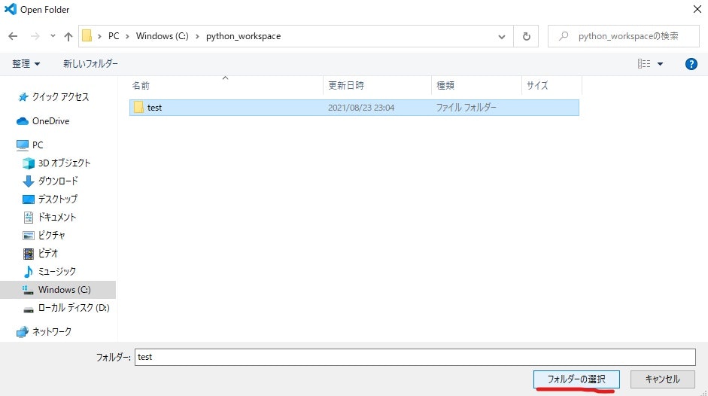Click the python_workspace search box
The width and height of the screenshot is (708, 396).
(624, 36)
